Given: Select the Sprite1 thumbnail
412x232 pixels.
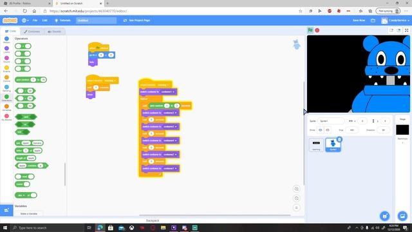Looking at the screenshot, I should click(x=333, y=145).
